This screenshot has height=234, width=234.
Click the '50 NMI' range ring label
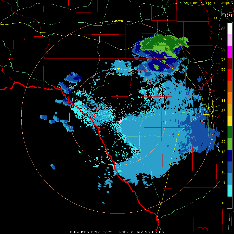pos(118,69)
